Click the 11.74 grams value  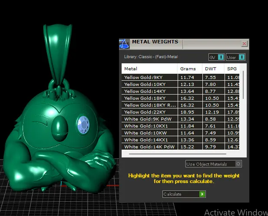click(187, 78)
